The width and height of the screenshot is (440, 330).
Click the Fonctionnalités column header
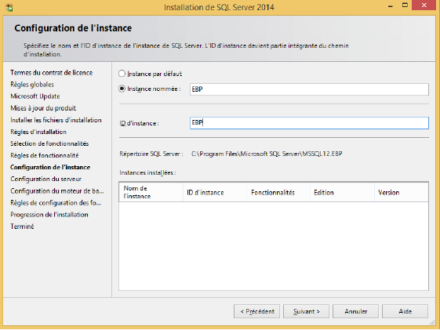[x=278, y=192]
